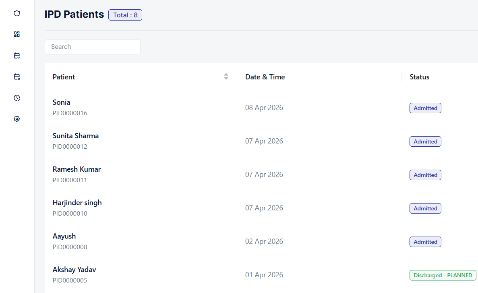This screenshot has width=478, height=293.
Task: Sort the table by Patient column arrows
Action: pos(226,77)
